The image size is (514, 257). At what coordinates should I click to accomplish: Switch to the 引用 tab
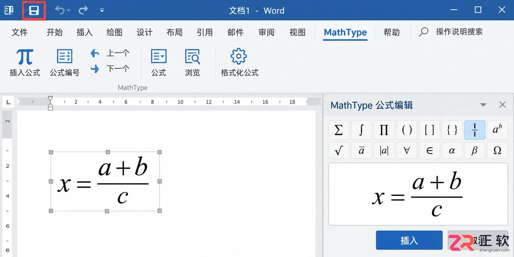click(x=205, y=32)
